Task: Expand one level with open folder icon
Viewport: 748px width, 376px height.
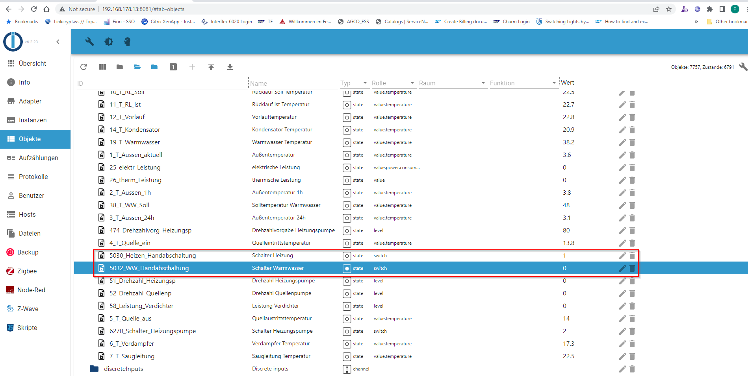Action: (x=137, y=67)
